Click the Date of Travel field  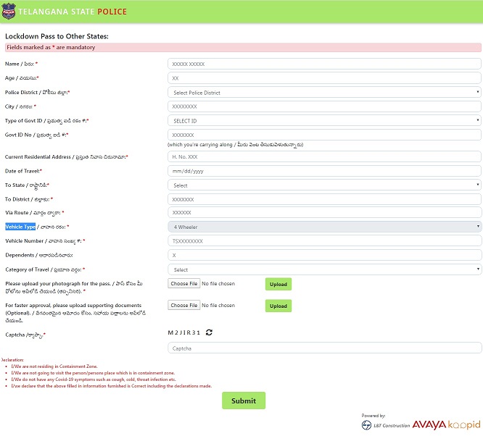pos(324,171)
